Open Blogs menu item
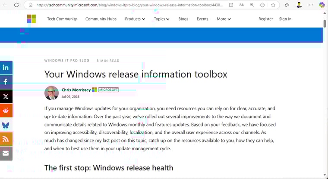Viewport: 328px width, 179px height. (183, 19)
